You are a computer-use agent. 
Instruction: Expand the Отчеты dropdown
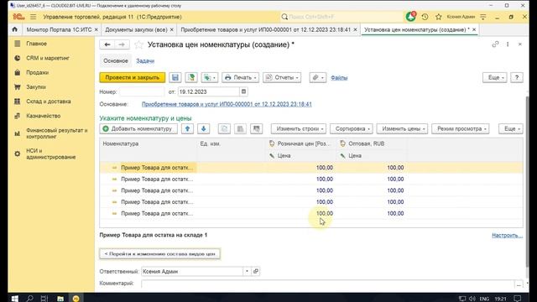(282, 77)
